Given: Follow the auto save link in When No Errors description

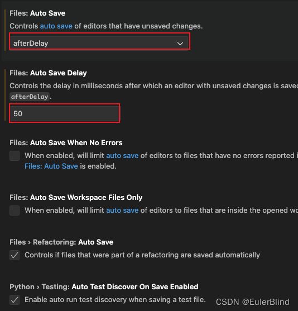Looking at the screenshot, I should tap(122, 156).
